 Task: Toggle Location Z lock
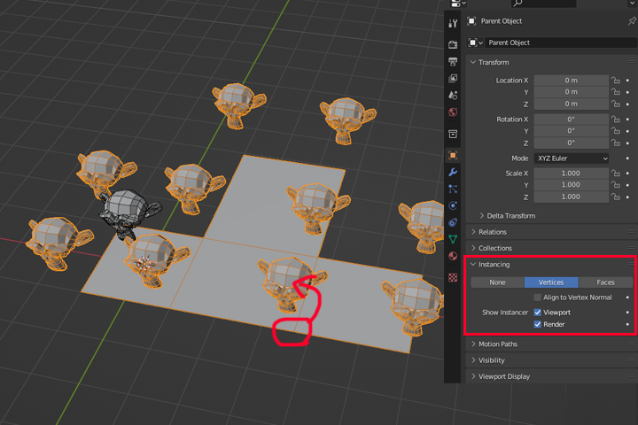click(x=616, y=104)
